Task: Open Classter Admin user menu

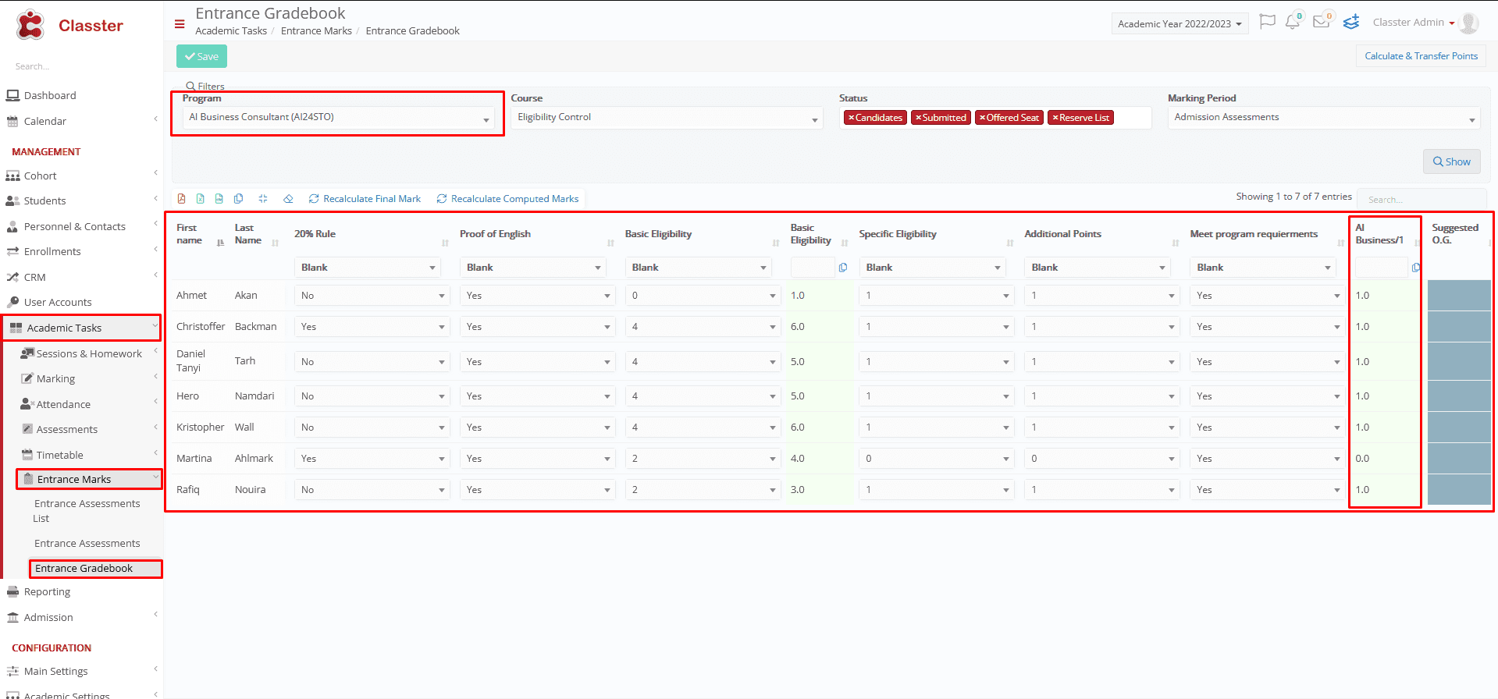Action: (1414, 23)
